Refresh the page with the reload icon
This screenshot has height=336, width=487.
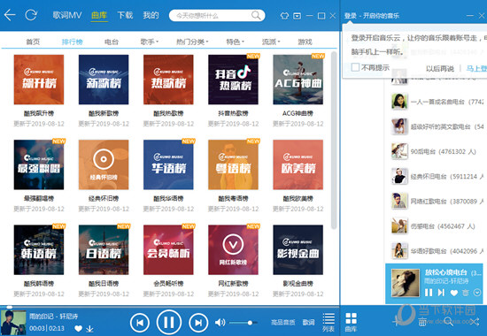(x=31, y=15)
